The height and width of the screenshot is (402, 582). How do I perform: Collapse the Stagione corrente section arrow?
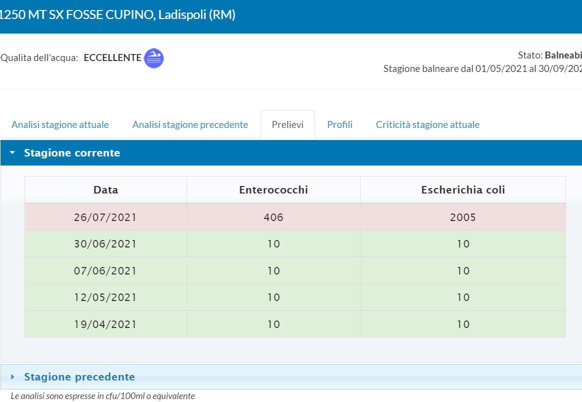tap(12, 152)
